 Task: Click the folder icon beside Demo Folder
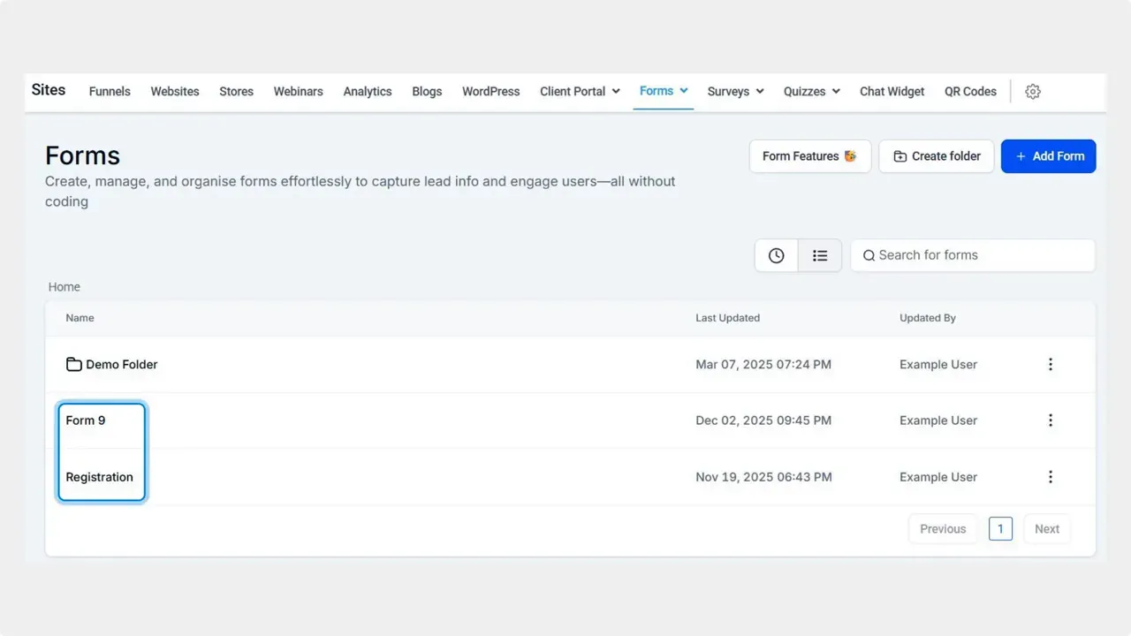pyautogui.click(x=73, y=364)
